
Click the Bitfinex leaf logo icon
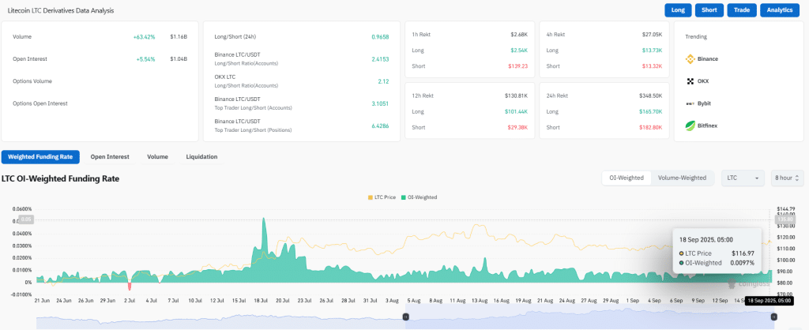(690, 126)
